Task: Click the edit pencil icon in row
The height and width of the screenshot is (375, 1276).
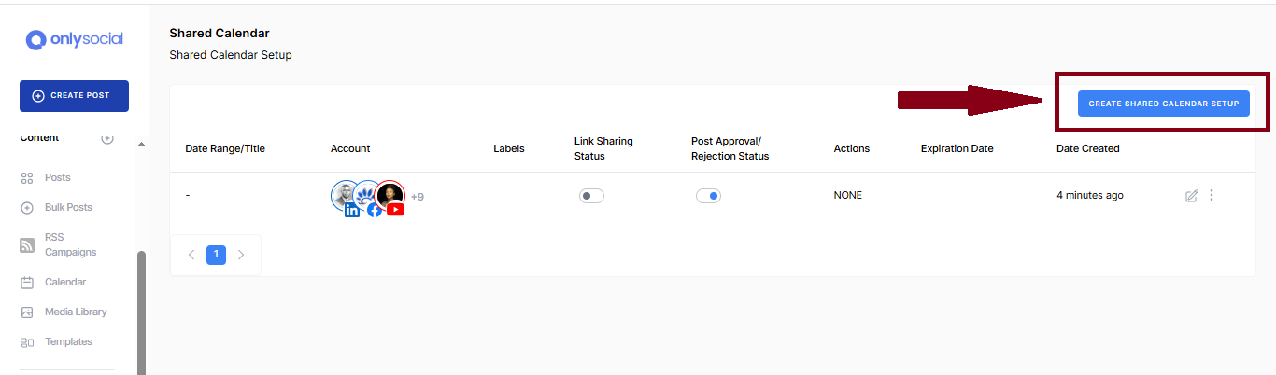Action: click(x=1191, y=196)
